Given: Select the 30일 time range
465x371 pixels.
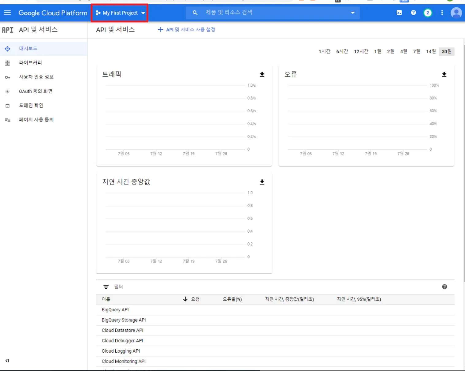Looking at the screenshot, I should pos(447,51).
